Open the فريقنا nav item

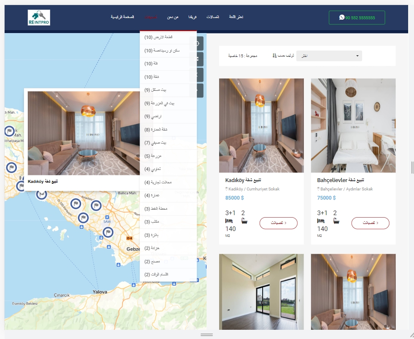(192, 17)
